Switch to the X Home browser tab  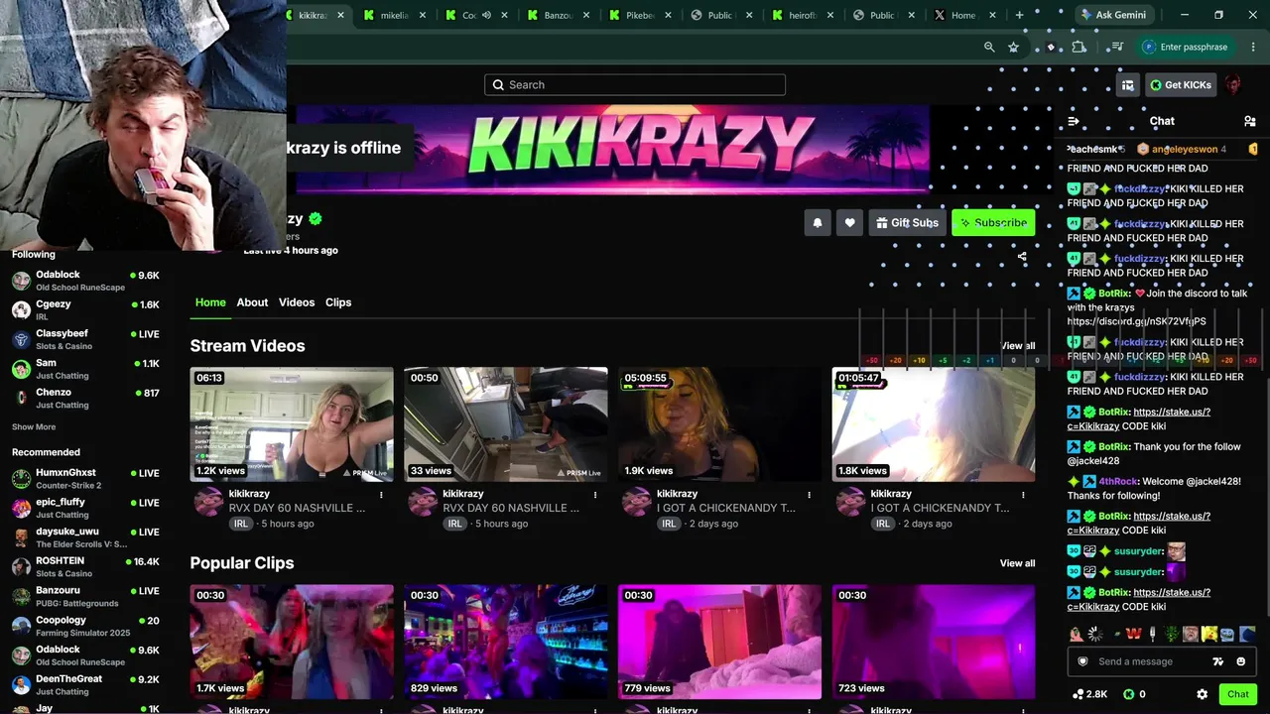pos(963,15)
